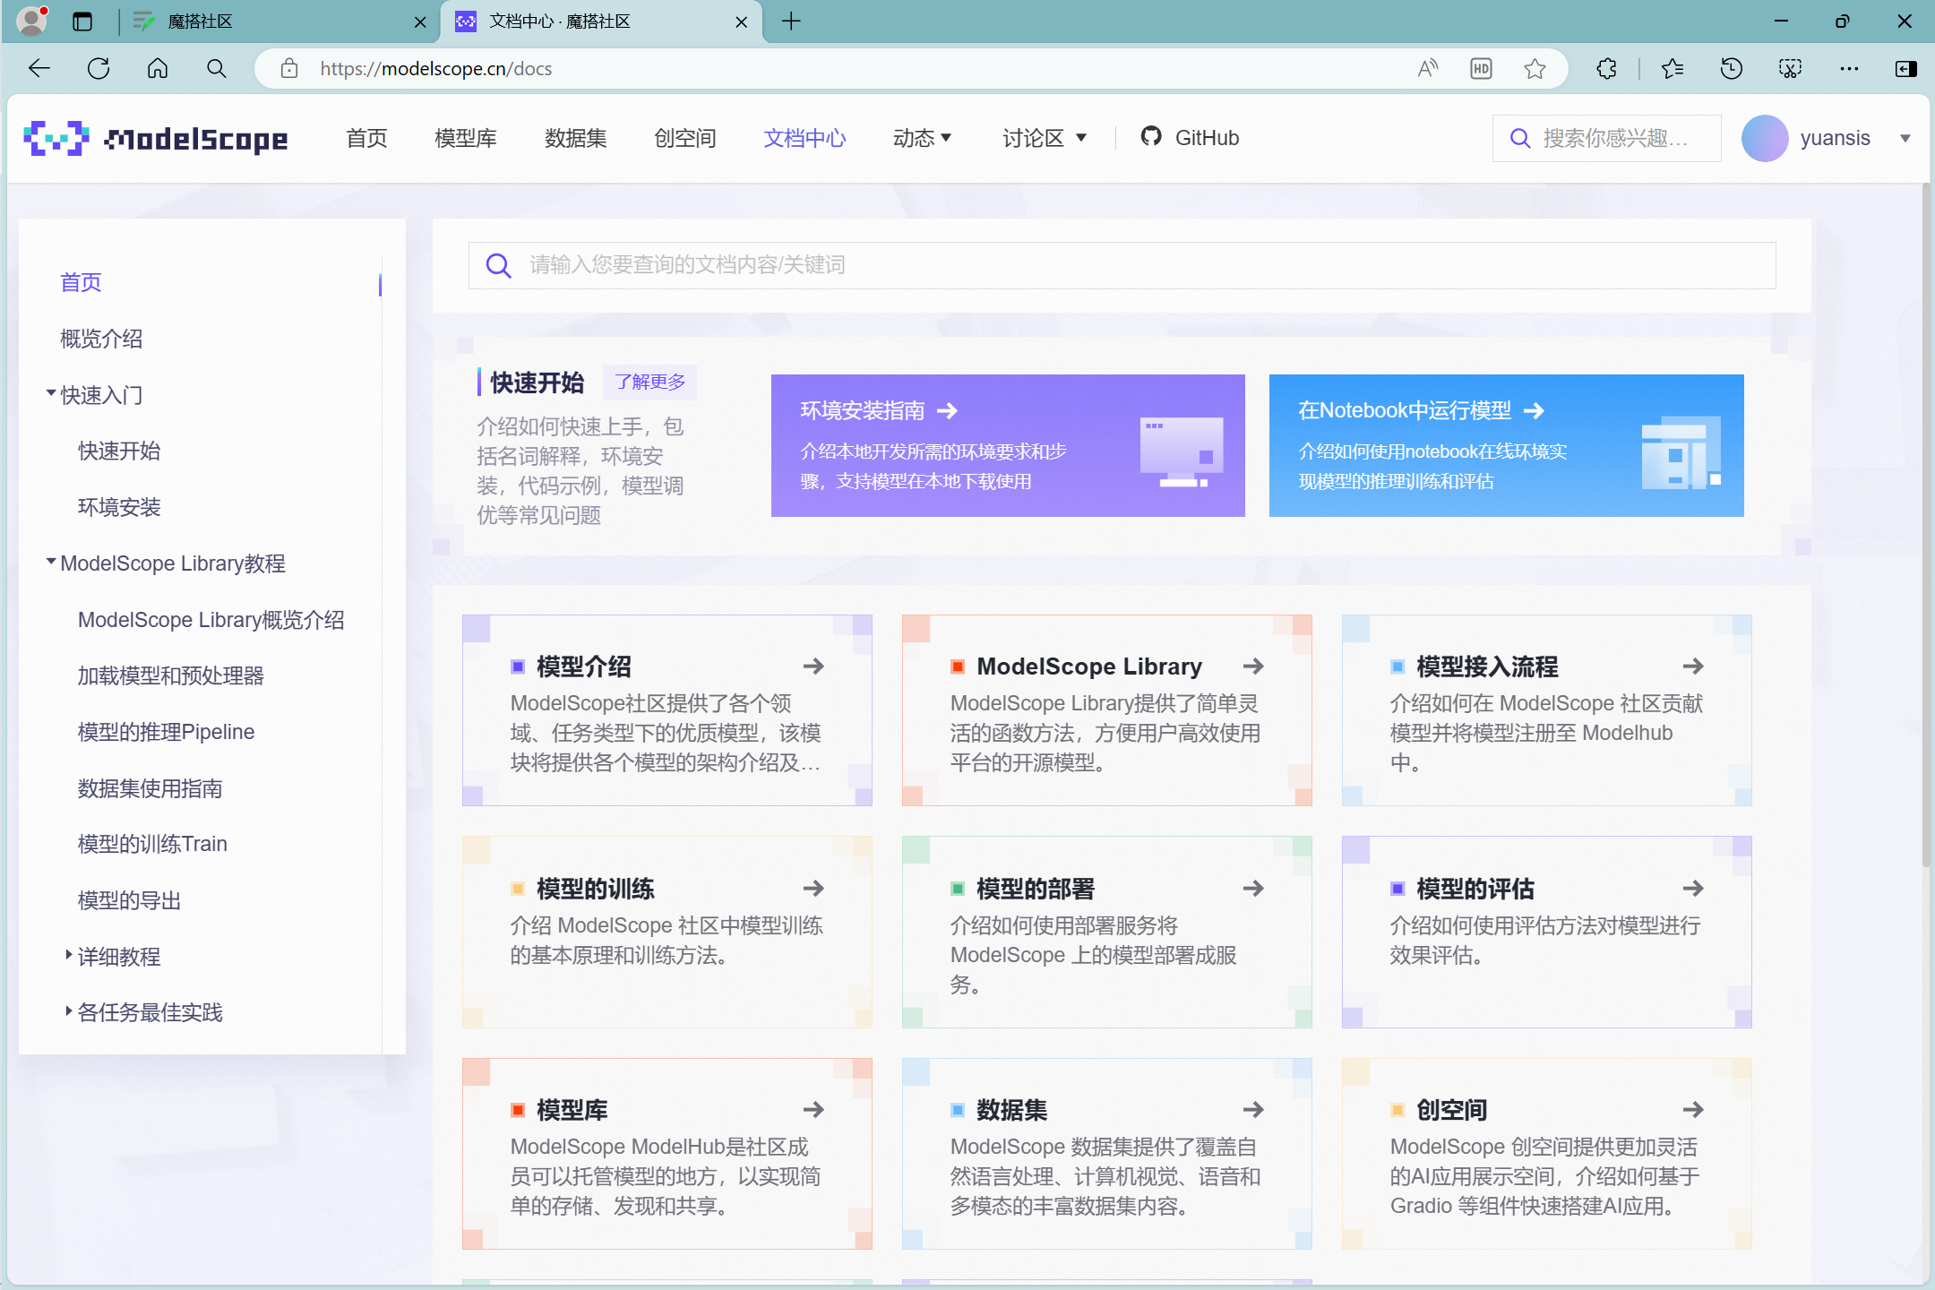1935x1290 pixels.
Task: Click the 了解更多 link
Action: [x=649, y=382]
